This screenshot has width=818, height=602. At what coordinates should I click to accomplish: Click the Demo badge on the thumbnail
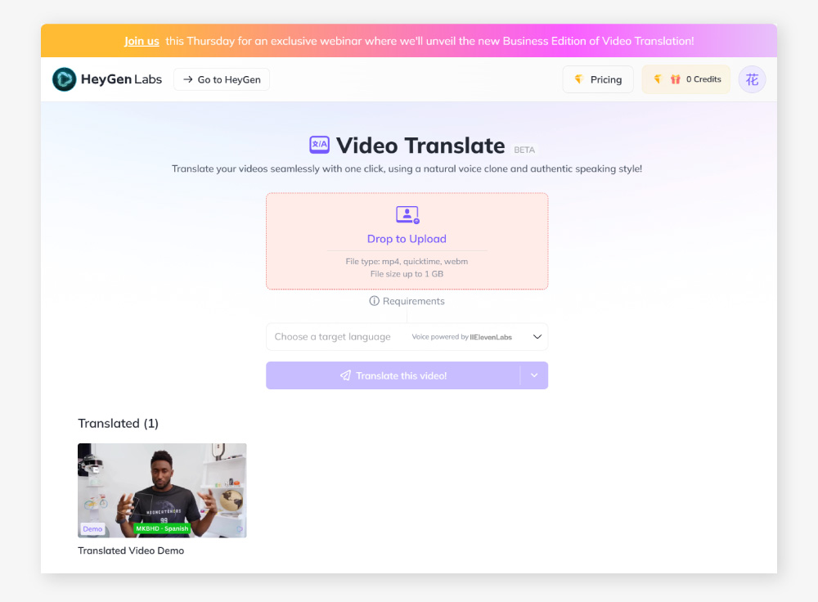92,529
